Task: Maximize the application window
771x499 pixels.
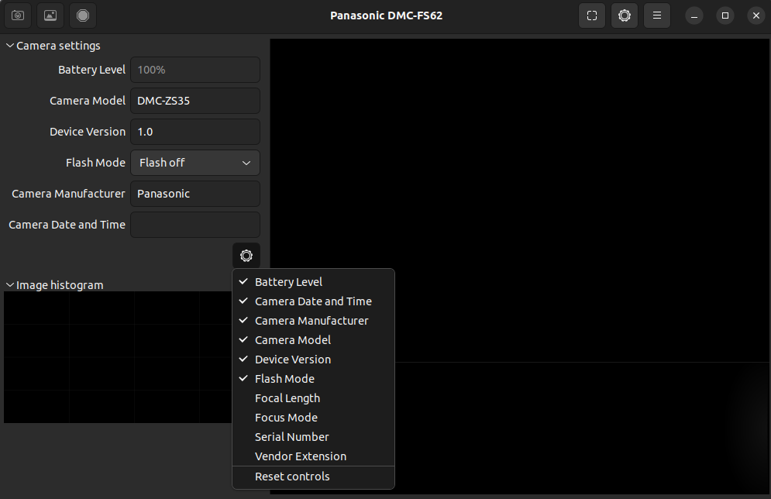Action: (725, 15)
